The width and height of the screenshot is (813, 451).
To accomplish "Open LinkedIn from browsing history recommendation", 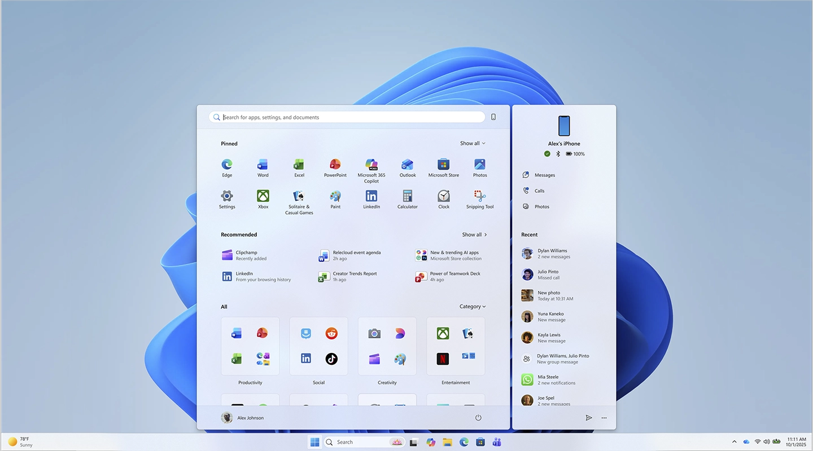I will point(257,276).
